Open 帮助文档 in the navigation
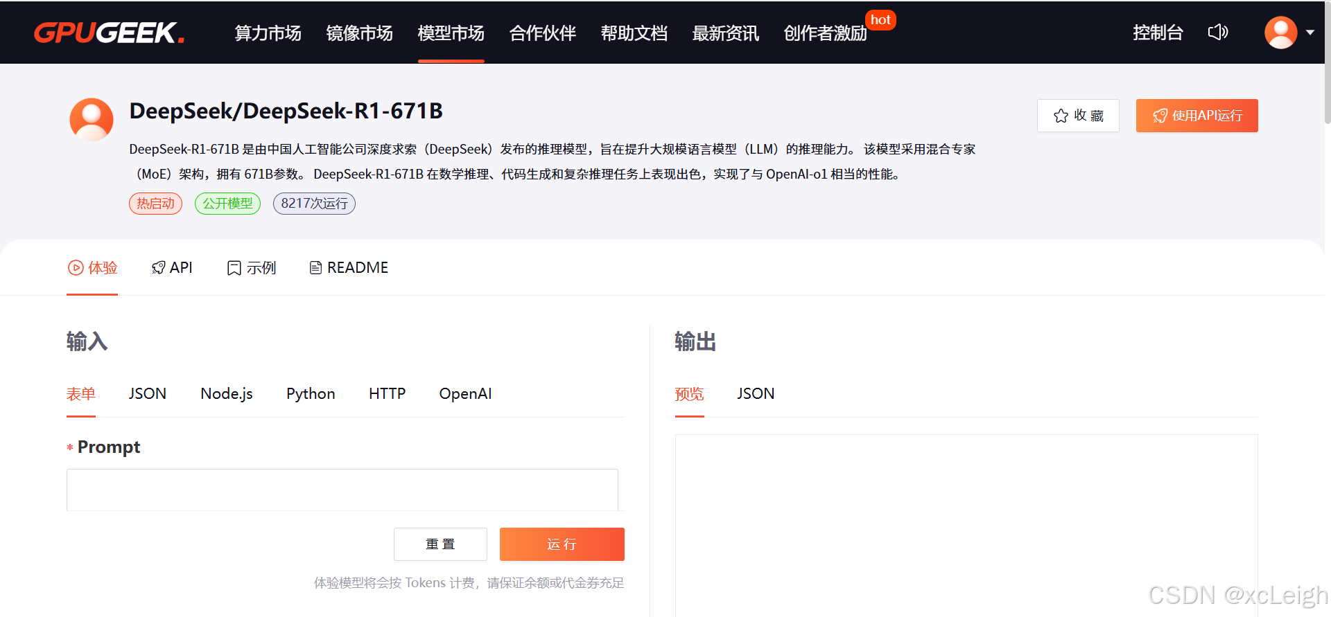Viewport: 1331px width, 617px height. (x=634, y=33)
